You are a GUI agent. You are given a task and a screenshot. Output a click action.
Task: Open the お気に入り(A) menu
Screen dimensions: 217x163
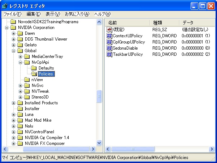[x=77, y=14]
